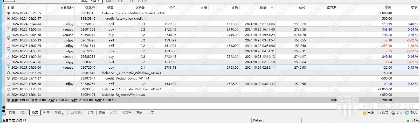
Task: Click the plus icon on the profit summary row
Action: (9, 100)
